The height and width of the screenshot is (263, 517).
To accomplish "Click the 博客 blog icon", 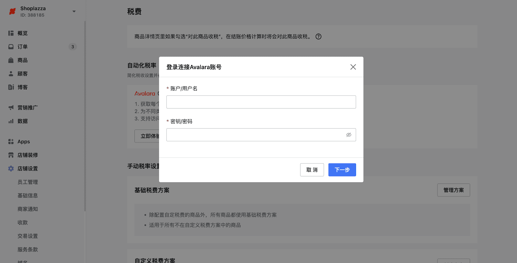I will 11,87.
